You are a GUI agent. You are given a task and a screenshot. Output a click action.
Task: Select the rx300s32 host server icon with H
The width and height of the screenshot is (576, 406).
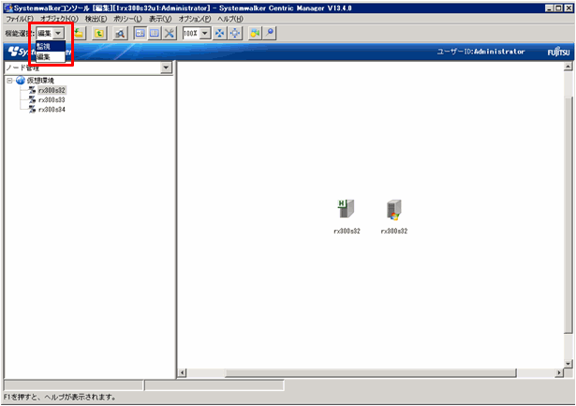tap(346, 209)
